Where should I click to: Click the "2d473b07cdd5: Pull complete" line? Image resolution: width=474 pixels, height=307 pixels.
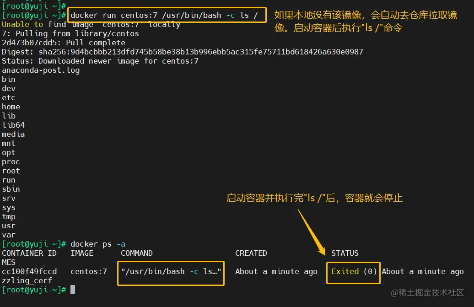(x=64, y=43)
